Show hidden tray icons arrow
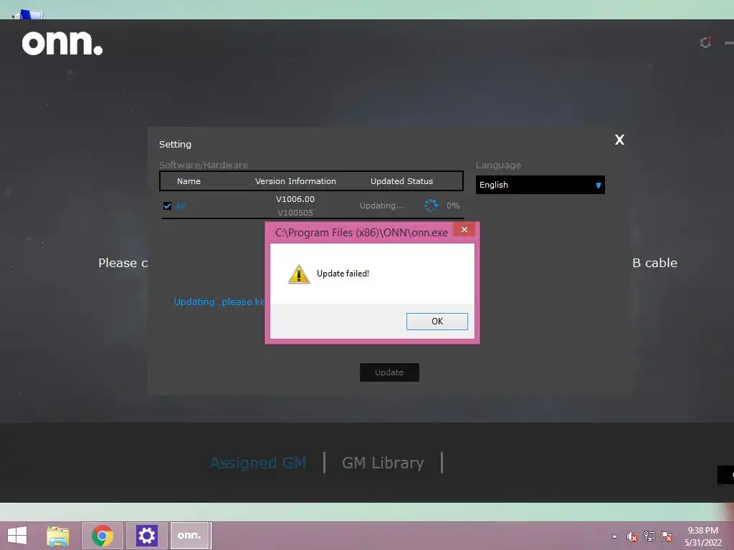The height and width of the screenshot is (550, 734). point(614,536)
